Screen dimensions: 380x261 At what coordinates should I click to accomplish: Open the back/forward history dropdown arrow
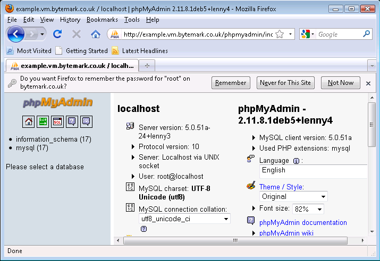[x=42, y=34]
